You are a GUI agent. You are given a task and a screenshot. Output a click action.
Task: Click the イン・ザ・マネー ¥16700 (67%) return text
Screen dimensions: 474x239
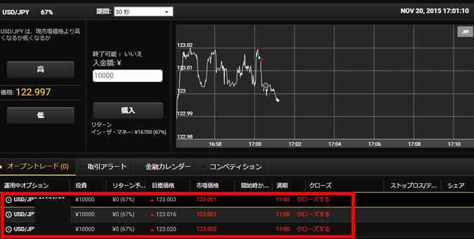(x=129, y=132)
